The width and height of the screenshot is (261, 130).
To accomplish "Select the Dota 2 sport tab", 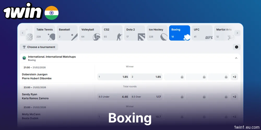I will [x=134, y=33].
